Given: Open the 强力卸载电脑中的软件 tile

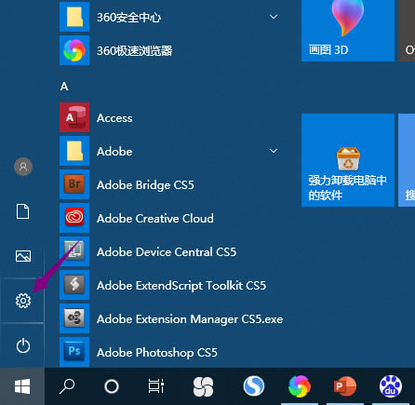Looking at the screenshot, I should (x=348, y=160).
